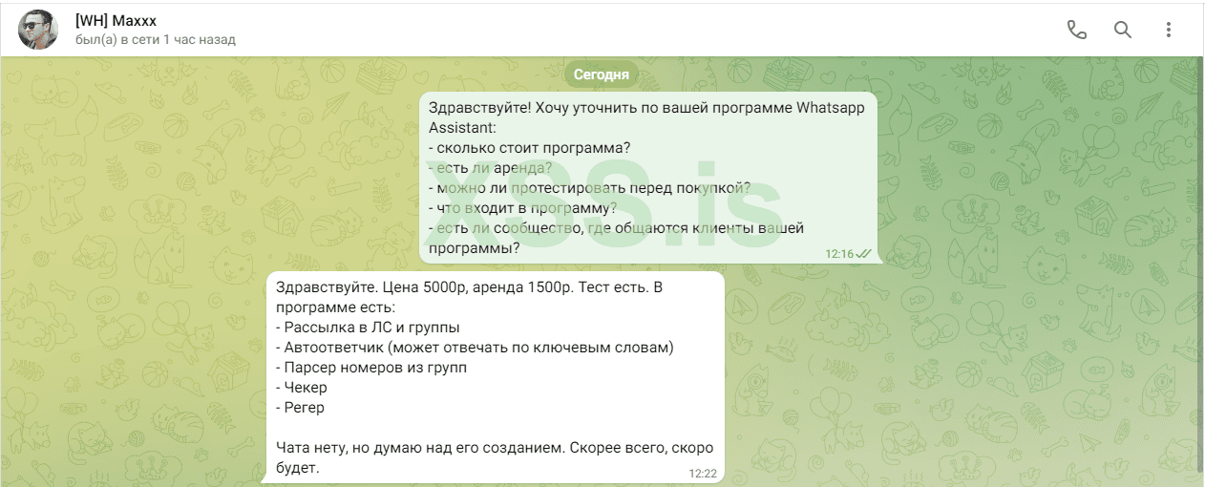Click the "был(а) в сети 1 час назад" status
1205x487 pixels.
click(x=155, y=40)
